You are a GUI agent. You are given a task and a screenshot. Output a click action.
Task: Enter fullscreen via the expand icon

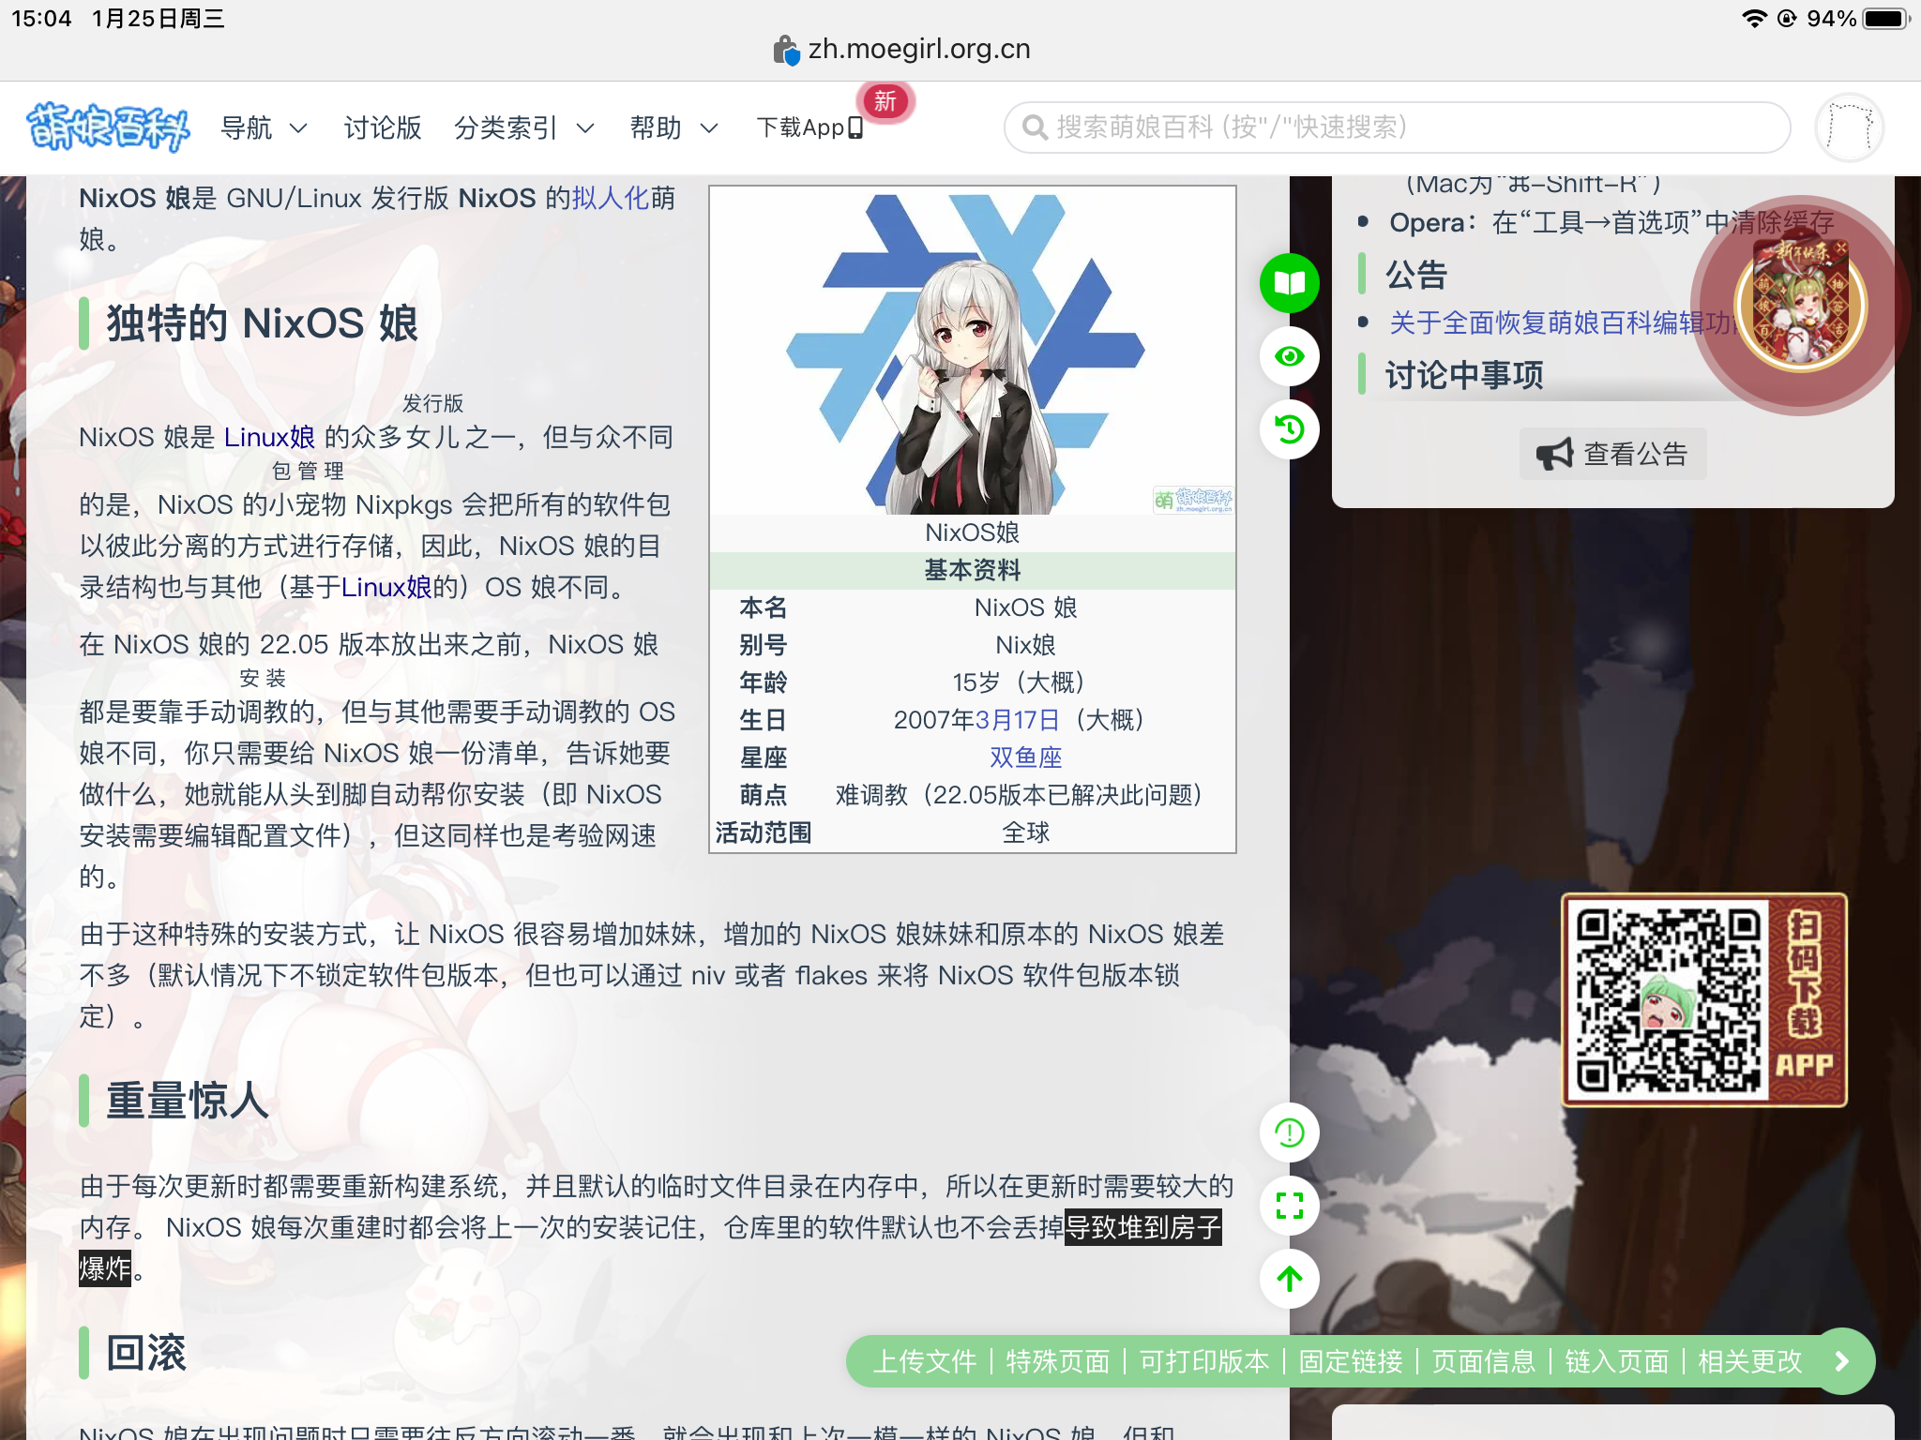(x=1290, y=1206)
